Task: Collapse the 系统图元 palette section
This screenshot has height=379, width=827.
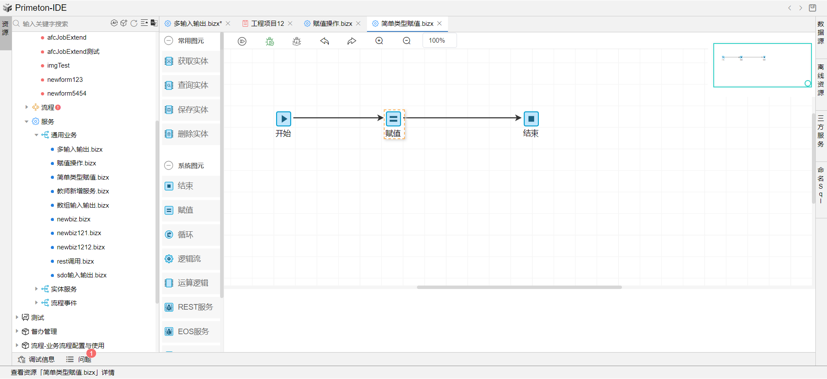Action: tap(169, 166)
